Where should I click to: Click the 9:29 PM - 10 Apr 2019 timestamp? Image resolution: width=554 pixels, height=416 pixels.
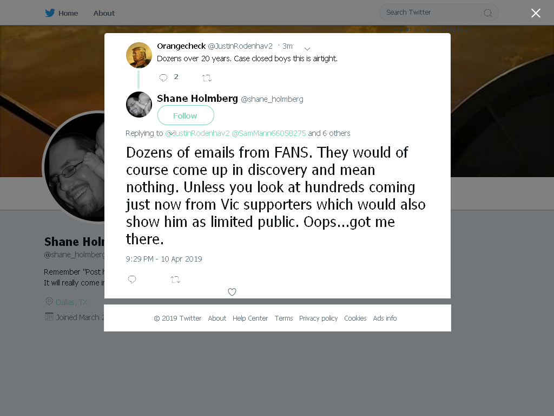[164, 259]
